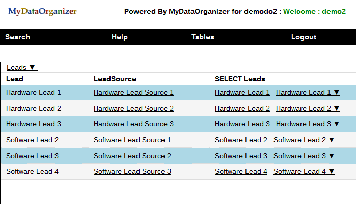Screen dimensions: 356x204
Task: Expand the Leads table dropdown
Action: pos(21,67)
